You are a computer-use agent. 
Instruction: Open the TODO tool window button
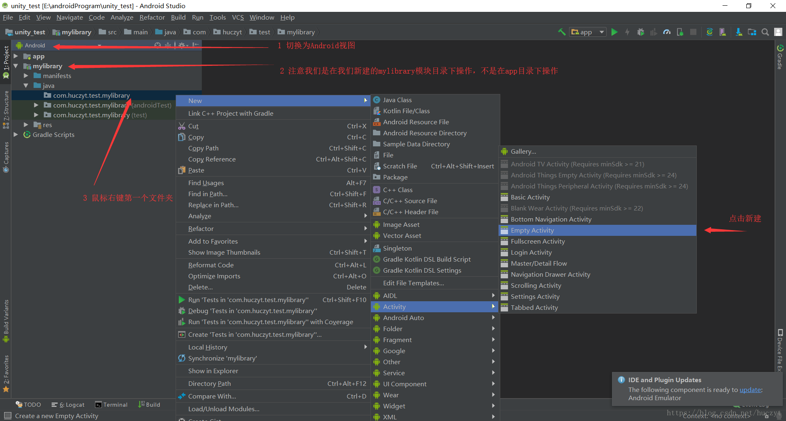[x=28, y=405]
